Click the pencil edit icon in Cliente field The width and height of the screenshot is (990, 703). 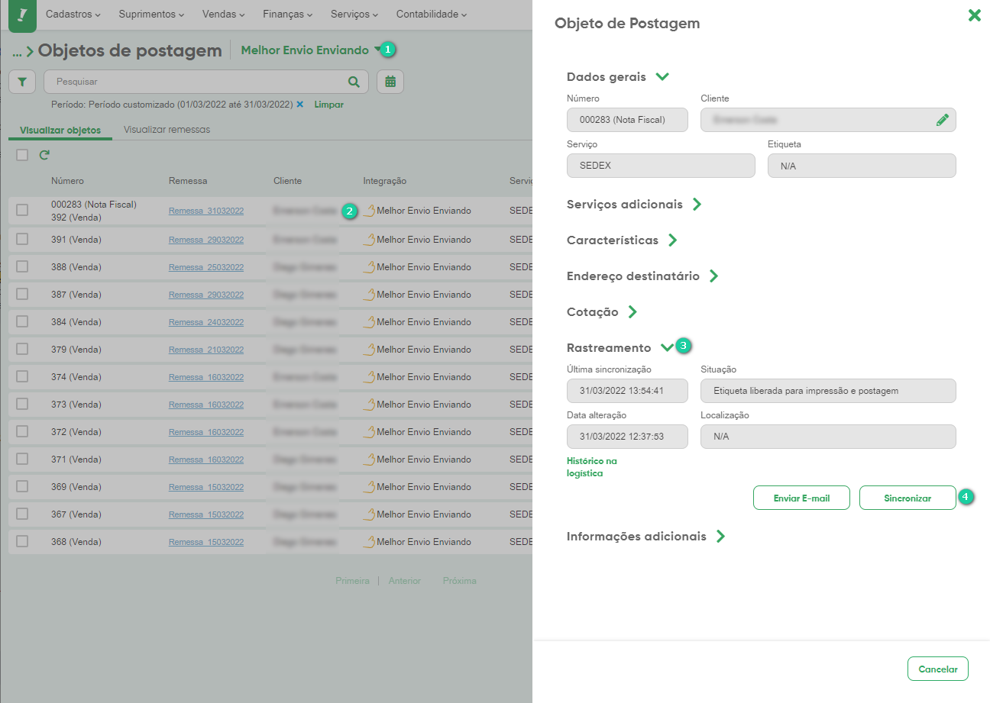[942, 120]
